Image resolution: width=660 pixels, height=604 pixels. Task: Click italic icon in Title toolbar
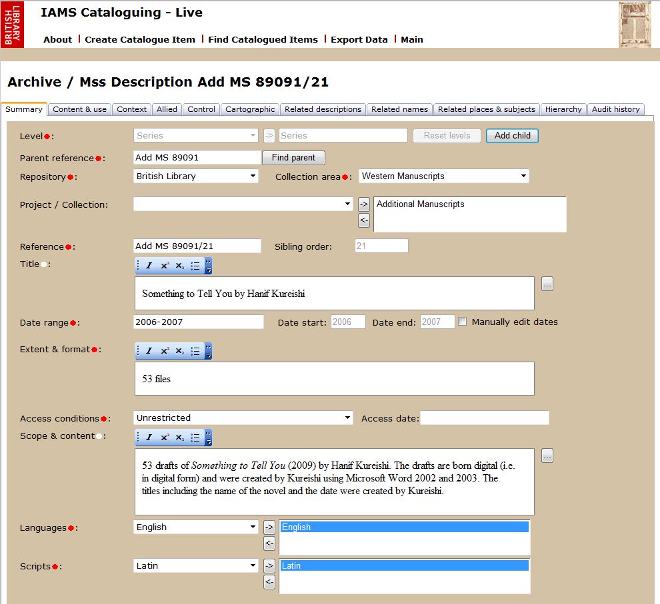coord(149,266)
